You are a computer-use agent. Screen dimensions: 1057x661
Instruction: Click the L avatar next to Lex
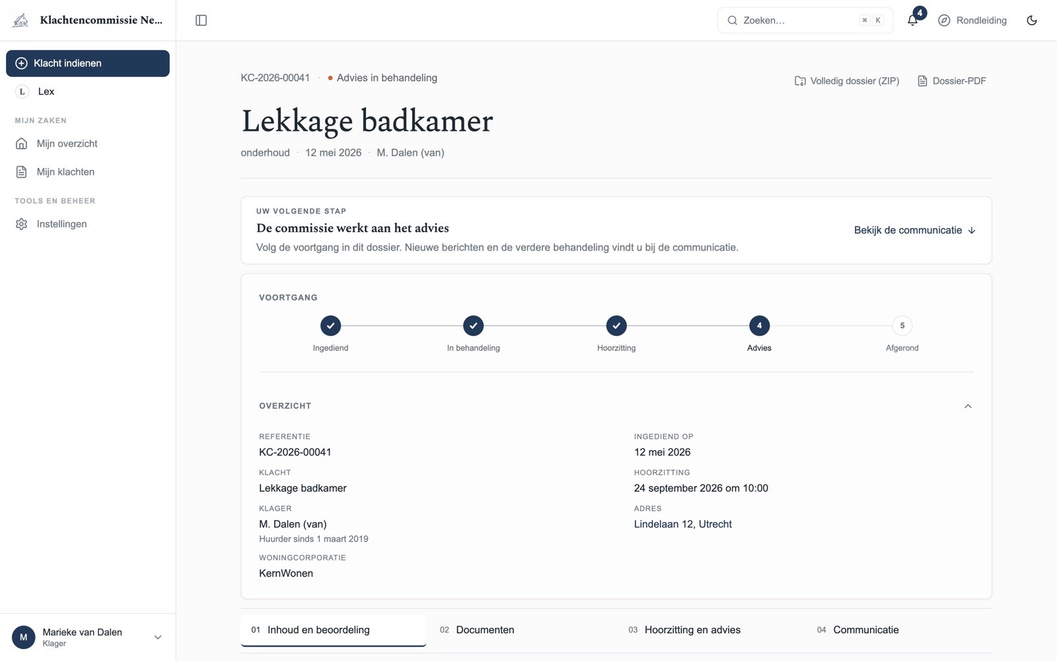(x=22, y=92)
